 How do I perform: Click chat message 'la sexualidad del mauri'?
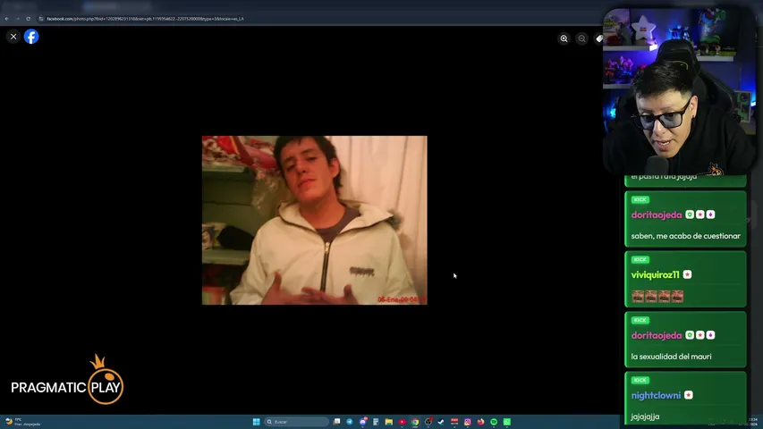(671, 357)
